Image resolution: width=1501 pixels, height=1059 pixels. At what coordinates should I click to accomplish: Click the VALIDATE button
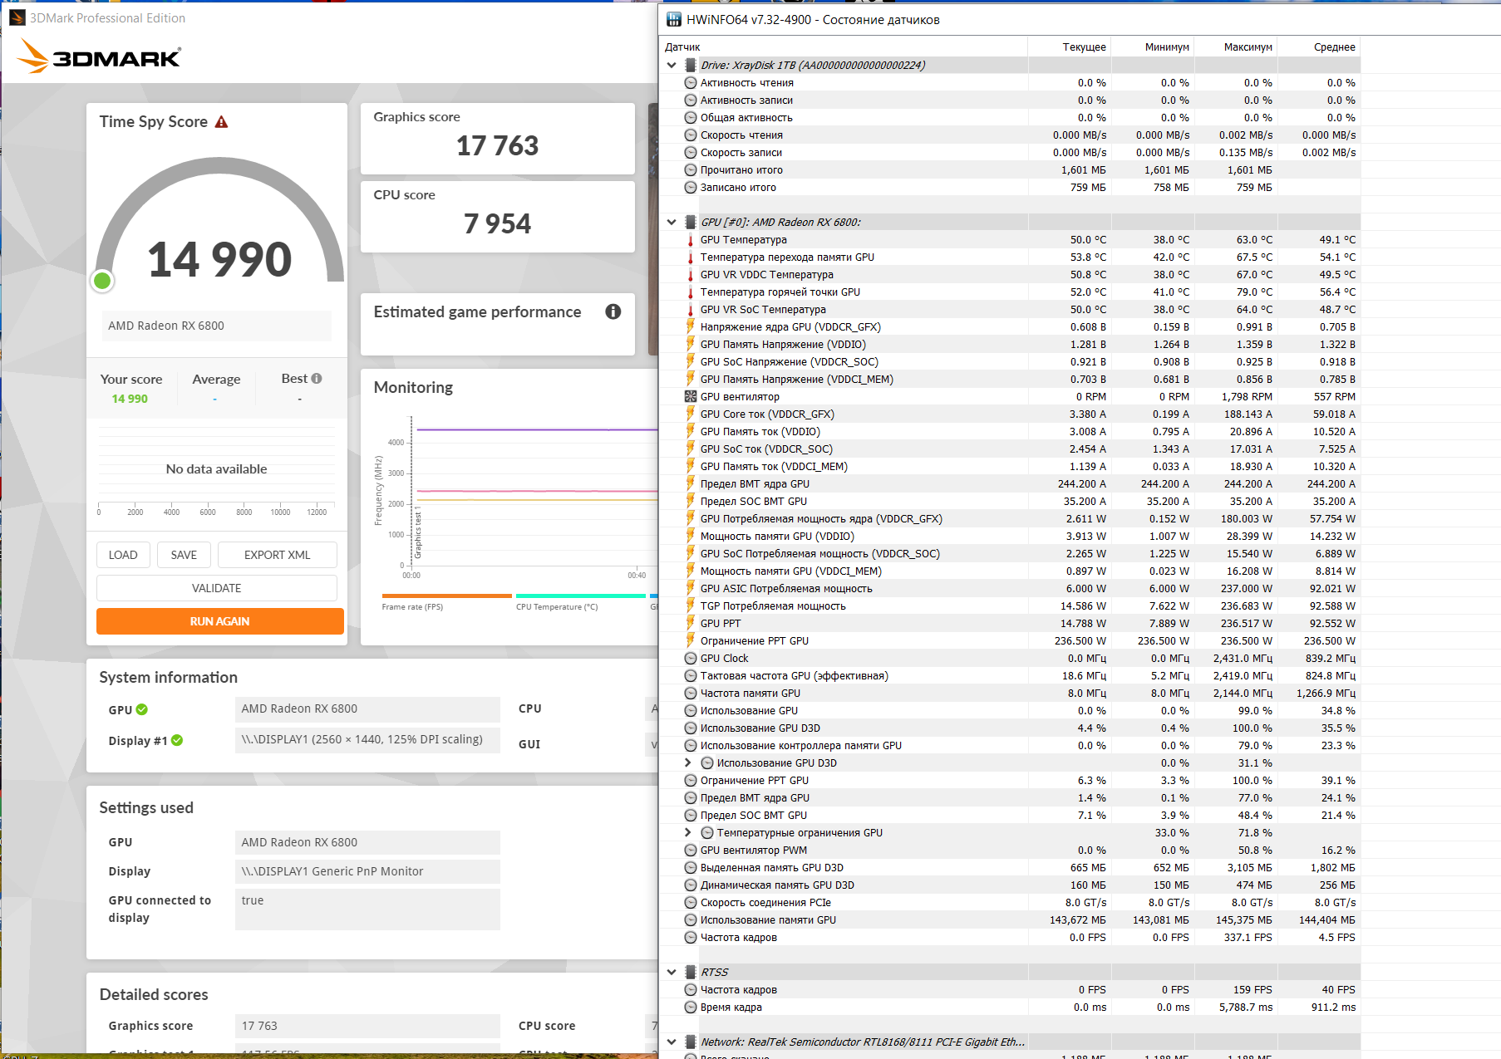pyautogui.click(x=217, y=588)
